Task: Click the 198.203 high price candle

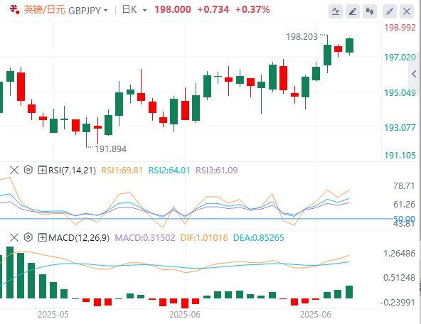Action: point(327,55)
